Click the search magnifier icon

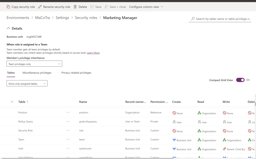tap(193, 19)
